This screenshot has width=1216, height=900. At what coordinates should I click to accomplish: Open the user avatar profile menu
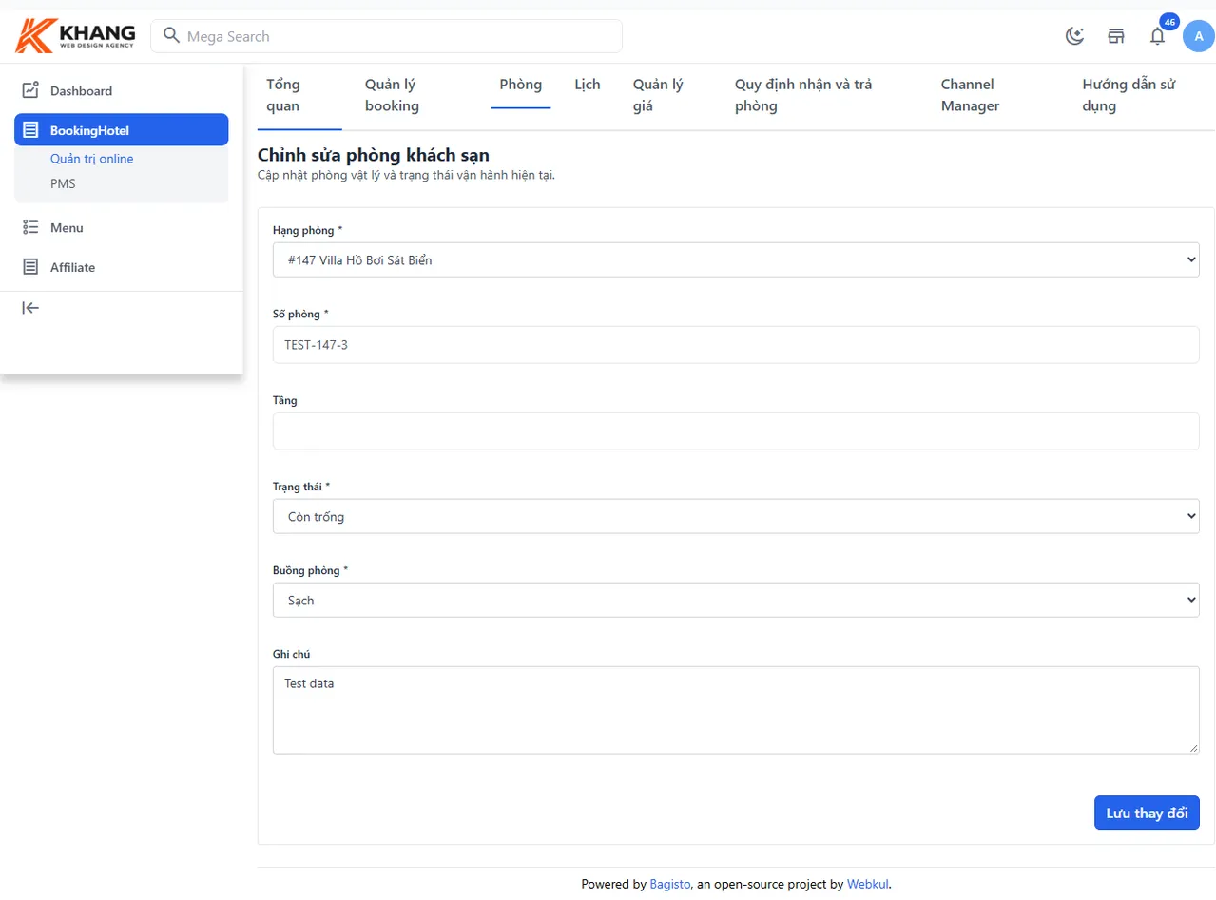[x=1198, y=36]
